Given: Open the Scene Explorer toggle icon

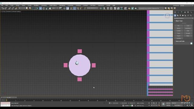Looking at the screenshot, I should pos(108,8).
